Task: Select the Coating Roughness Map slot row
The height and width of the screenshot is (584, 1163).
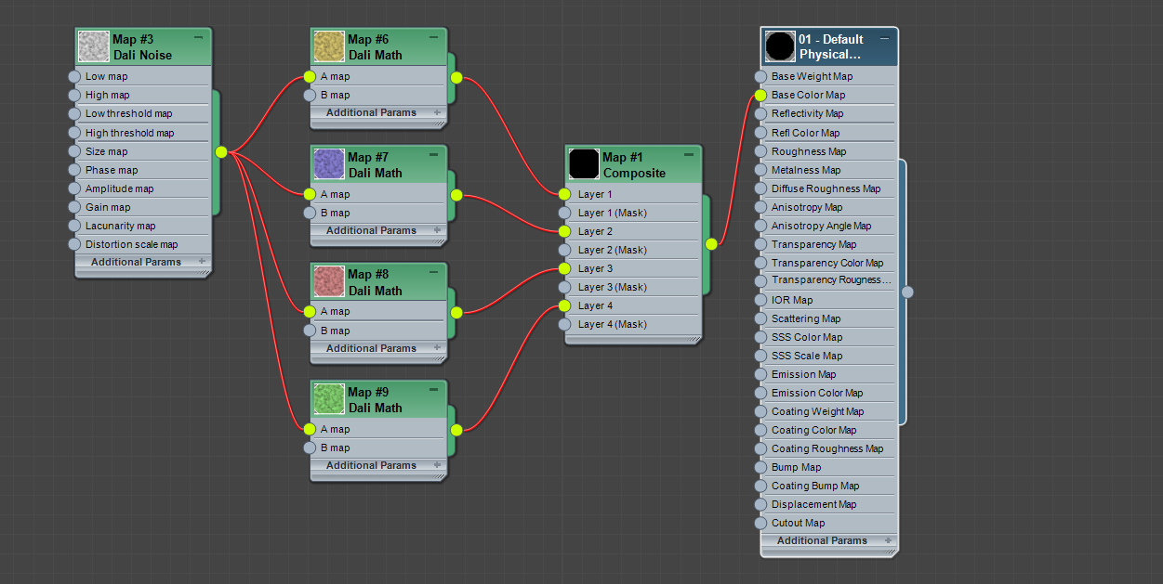Action: click(828, 448)
